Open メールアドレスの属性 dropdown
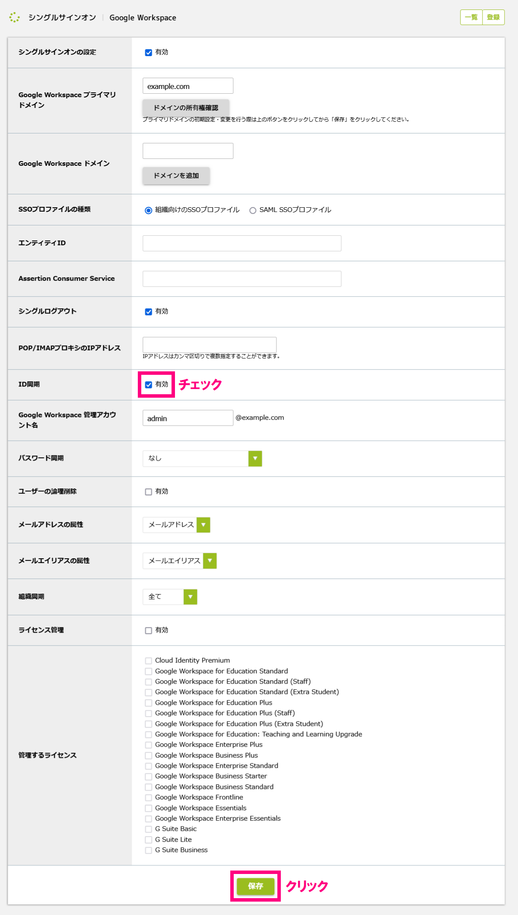Viewport: 518px width, 915px height. (x=176, y=525)
